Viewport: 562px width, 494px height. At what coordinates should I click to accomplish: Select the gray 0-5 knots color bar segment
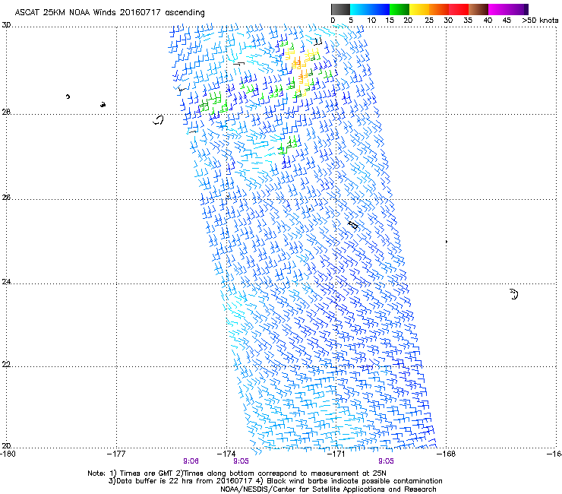[340, 9]
